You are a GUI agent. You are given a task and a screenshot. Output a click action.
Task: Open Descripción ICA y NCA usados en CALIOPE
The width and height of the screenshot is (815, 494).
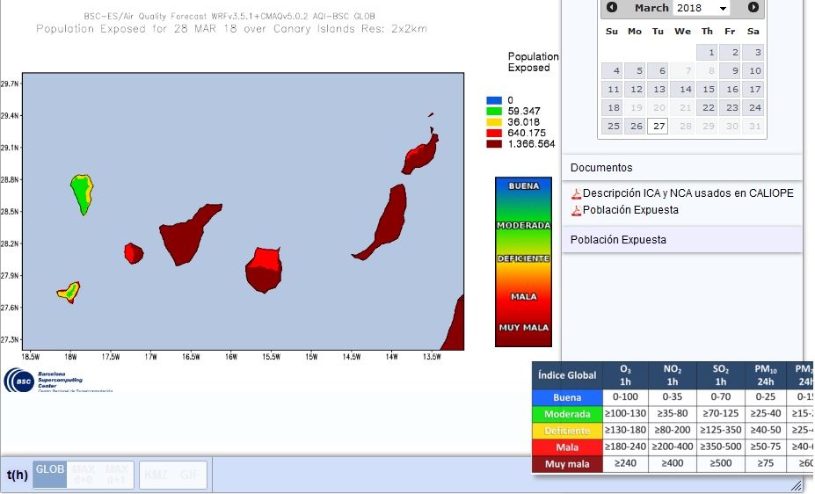click(688, 193)
